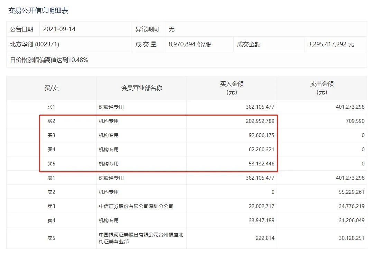Open 中国银河证券台州银座北街证券营业部 entry
This screenshot has width=371, height=253.
pyautogui.click(x=141, y=238)
